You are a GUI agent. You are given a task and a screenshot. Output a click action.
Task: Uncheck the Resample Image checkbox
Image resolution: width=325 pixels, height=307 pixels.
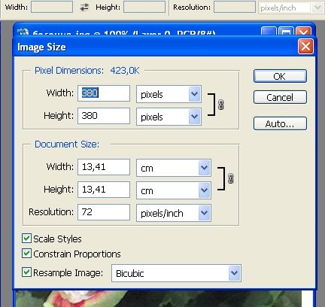coord(26,272)
